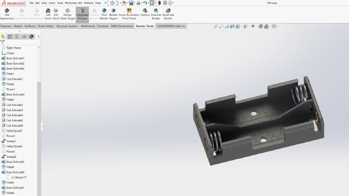Image resolution: width=349 pixels, height=196 pixels.
Task: Open Scene Illumination Proof Sheet
Action: 129,14
